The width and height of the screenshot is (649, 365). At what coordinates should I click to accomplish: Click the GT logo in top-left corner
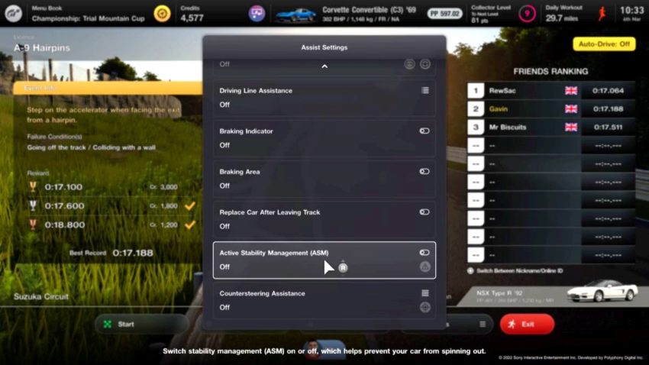coord(14,14)
